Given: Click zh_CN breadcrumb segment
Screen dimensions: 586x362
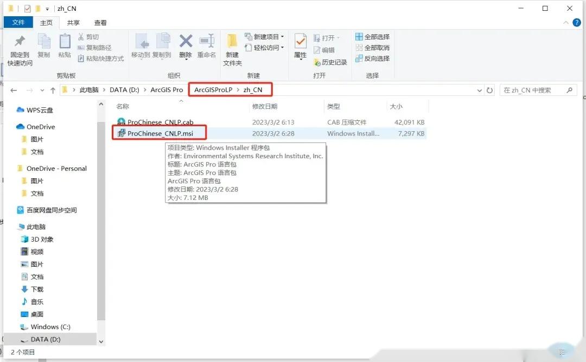Looking at the screenshot, I should tap(253, 90).
